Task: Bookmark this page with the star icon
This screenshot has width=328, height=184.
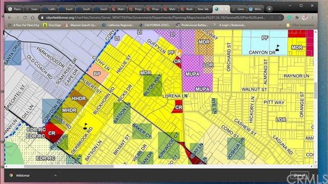Action: [x=279, y=18]
